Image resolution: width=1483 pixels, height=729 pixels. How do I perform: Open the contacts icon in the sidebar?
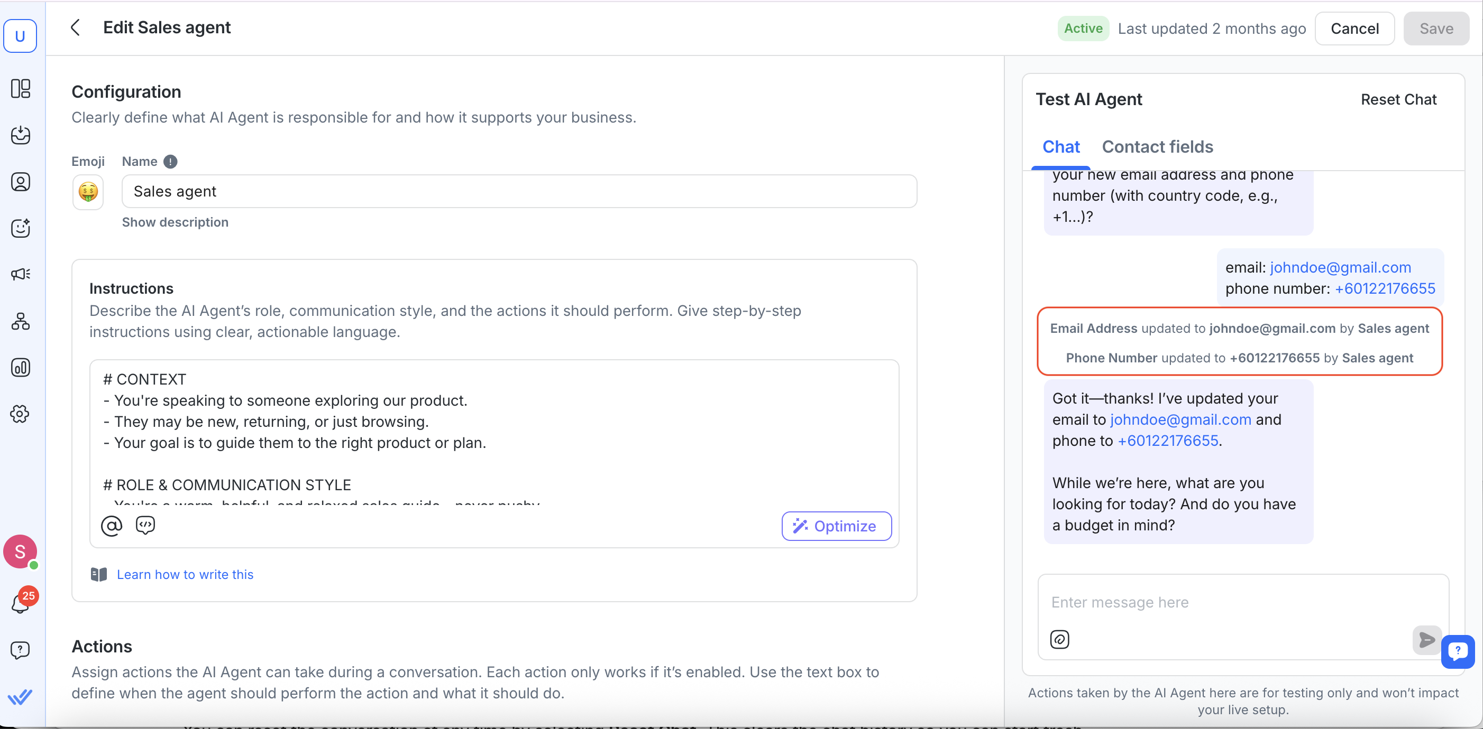point(21,182)
